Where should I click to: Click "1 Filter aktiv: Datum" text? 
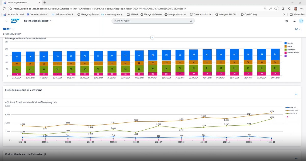click(x=12, y=34)
